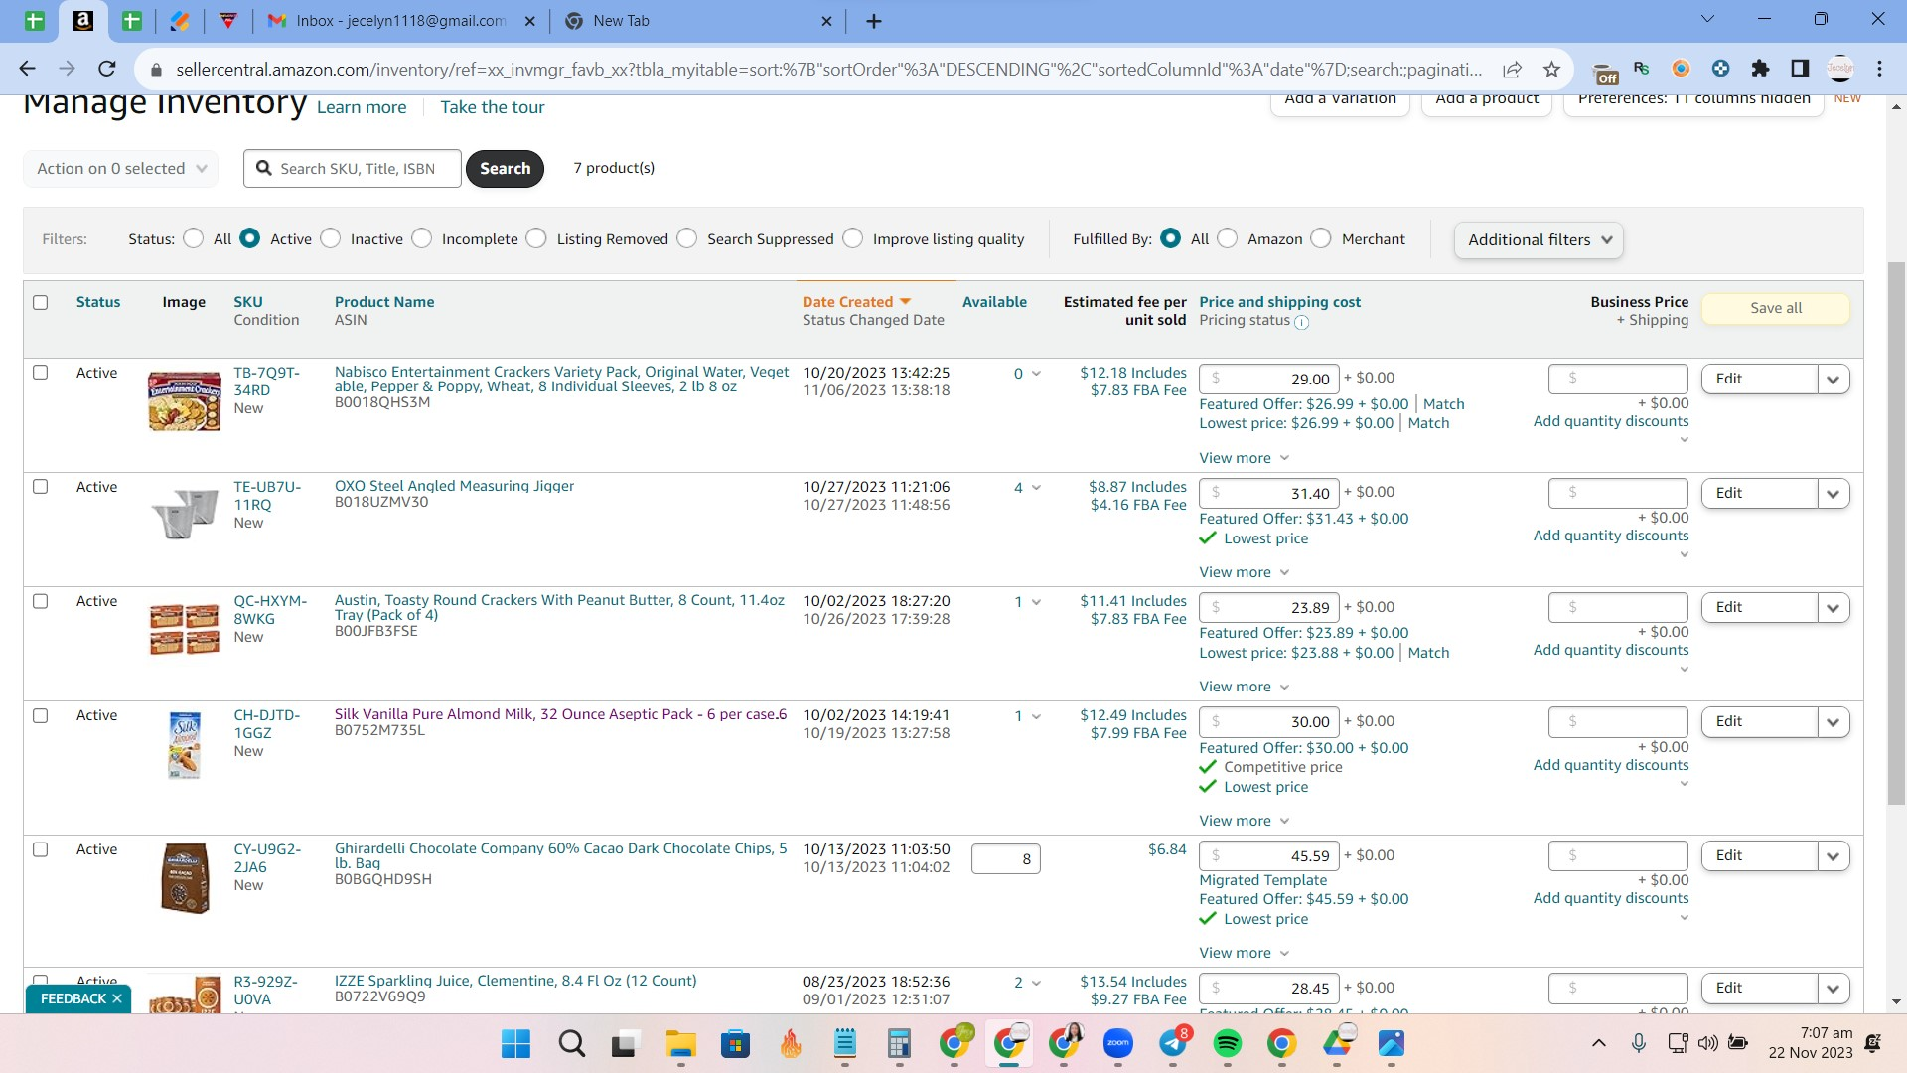Toggle the browser side panel icon
This screenshot has height=1073, width=1907.
1800,69
